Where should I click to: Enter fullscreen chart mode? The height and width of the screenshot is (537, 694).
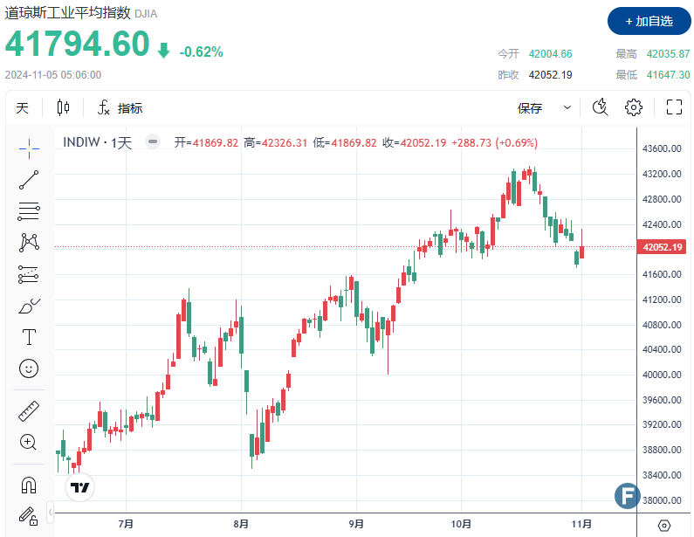pos(674,107)
